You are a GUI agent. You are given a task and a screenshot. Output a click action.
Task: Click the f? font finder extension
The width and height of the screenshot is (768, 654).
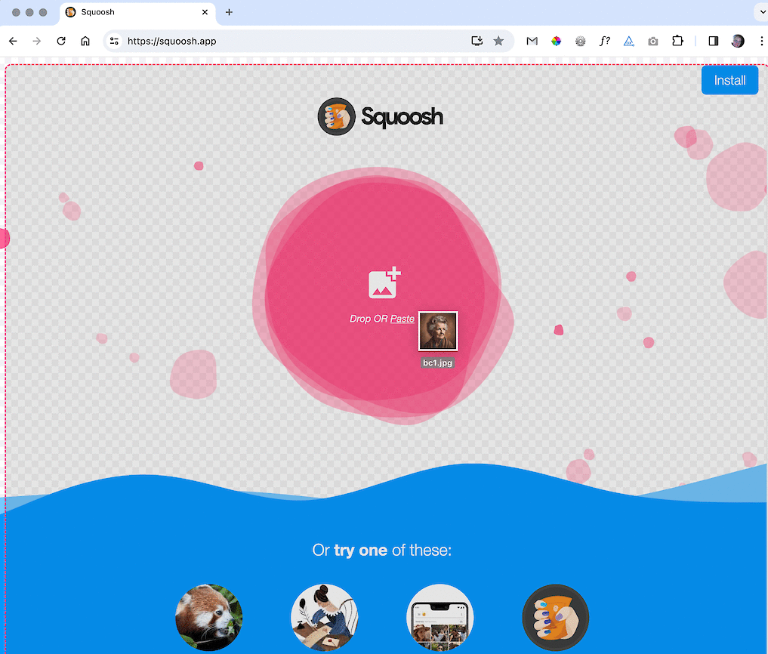pos(604,41)
